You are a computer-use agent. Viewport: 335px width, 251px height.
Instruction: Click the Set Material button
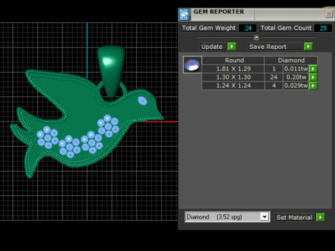(295, 218)
